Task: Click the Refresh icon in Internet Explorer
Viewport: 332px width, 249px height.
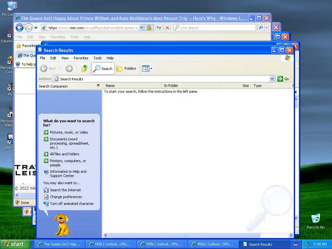Action: tap(159, 28)
